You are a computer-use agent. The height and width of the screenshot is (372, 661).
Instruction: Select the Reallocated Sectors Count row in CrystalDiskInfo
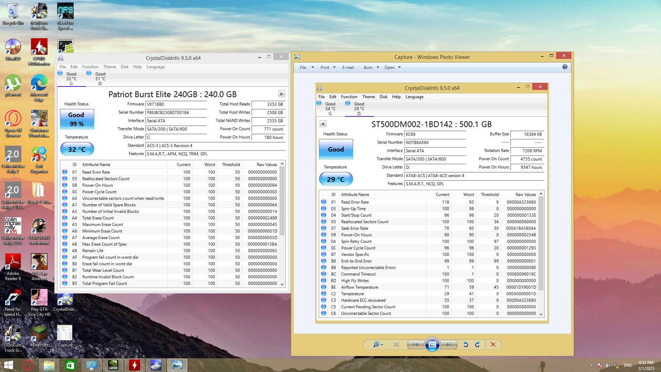pos(170,178)
